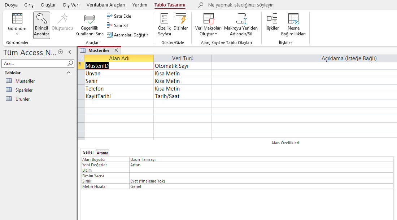Image resolution: width=397 pixels, height=220 pixels.
Task: Click the Yeni Değerler value Artan
Action: pos(261,165)
